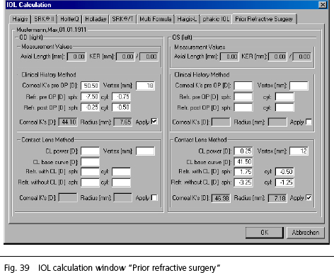Click OD Axial Length field
This screenshot has width=334, height=273.
(x=76, y=57)
